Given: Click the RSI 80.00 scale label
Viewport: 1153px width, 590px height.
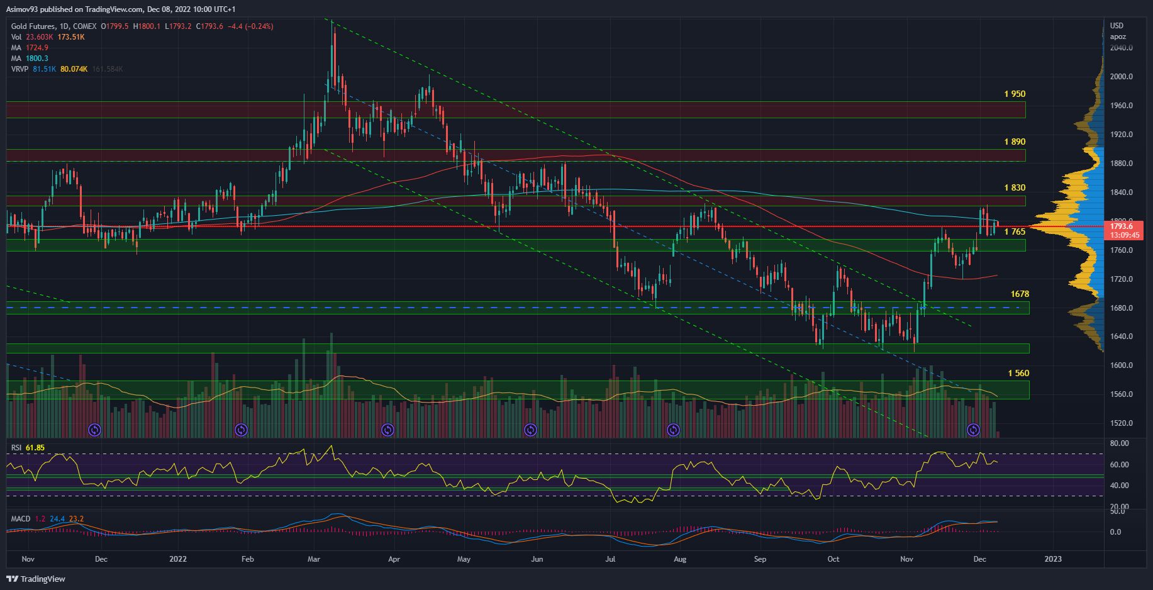Looking at the screenshot, I should (1120, 443).
